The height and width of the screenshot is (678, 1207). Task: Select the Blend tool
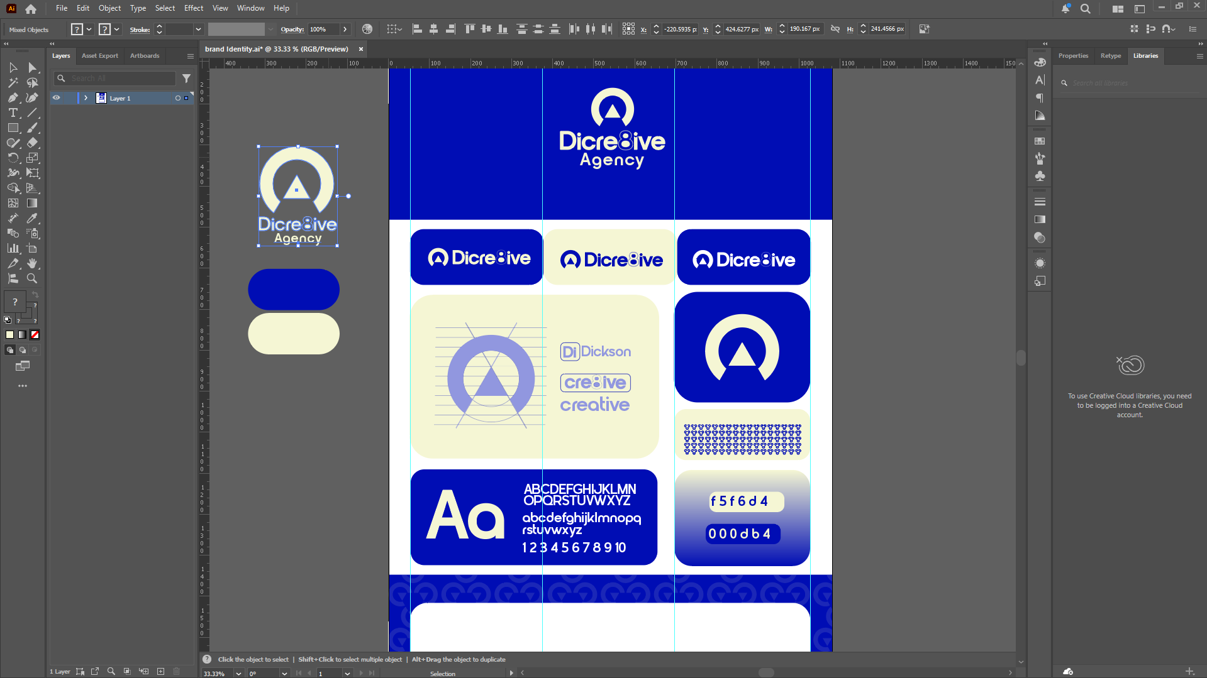(13, 233)
